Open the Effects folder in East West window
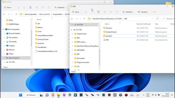This screenshot has height=98, width=175. [40, 27]
